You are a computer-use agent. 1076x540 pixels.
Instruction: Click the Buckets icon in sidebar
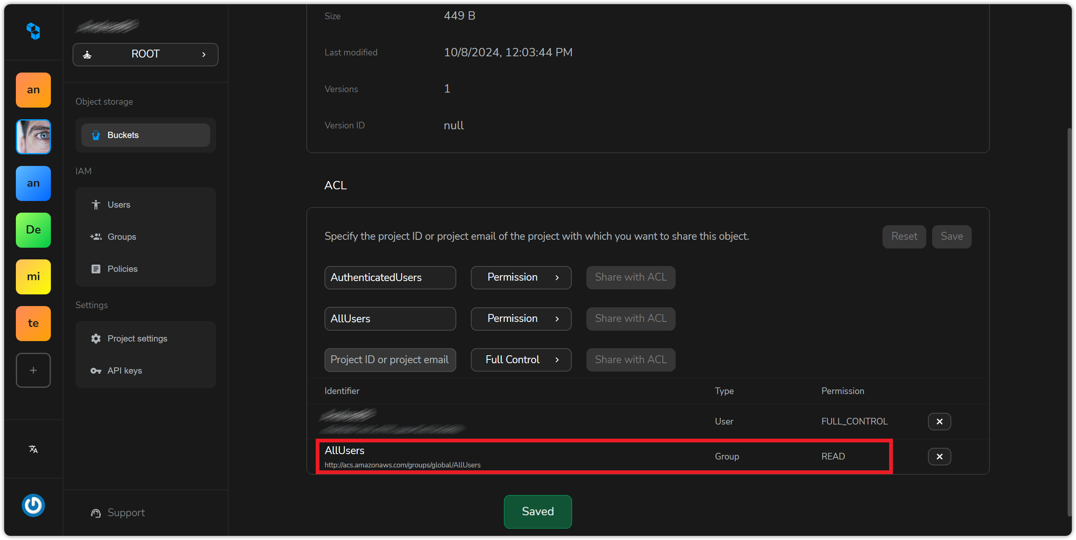coord(96,135)
